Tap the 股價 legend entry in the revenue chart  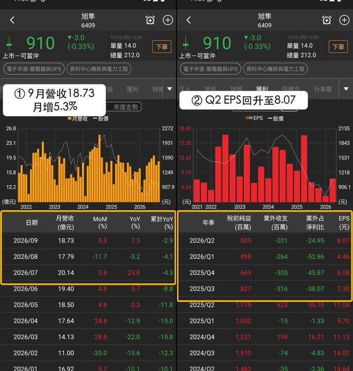pyautogui.click(x=101, y=119)
